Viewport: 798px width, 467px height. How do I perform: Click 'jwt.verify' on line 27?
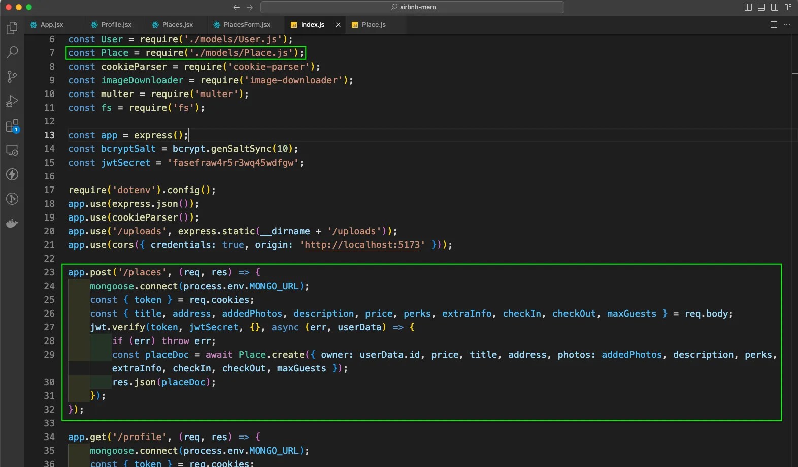click(117, 327)
